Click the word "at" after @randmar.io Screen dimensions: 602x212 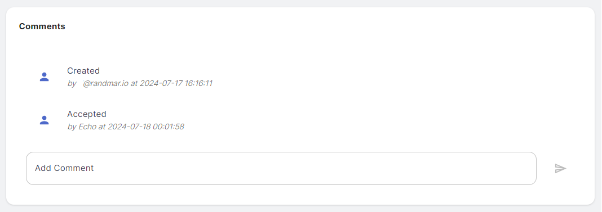pyautogui.click(x=134, y=84)
